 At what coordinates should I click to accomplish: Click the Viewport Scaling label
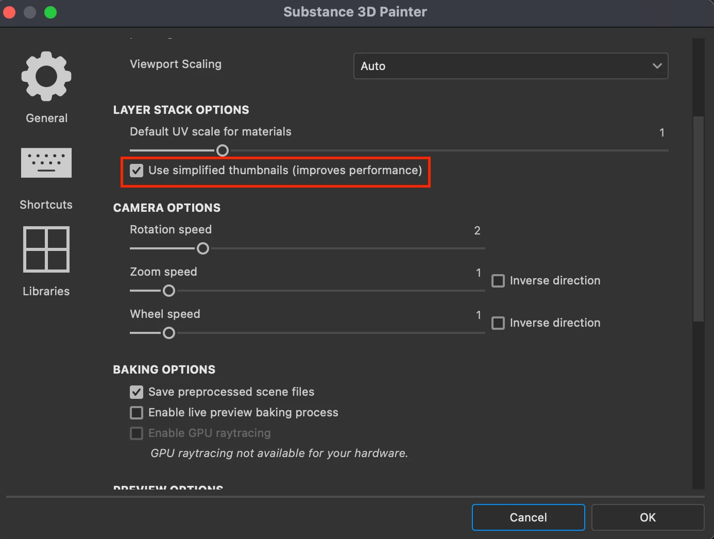[176, 64]
